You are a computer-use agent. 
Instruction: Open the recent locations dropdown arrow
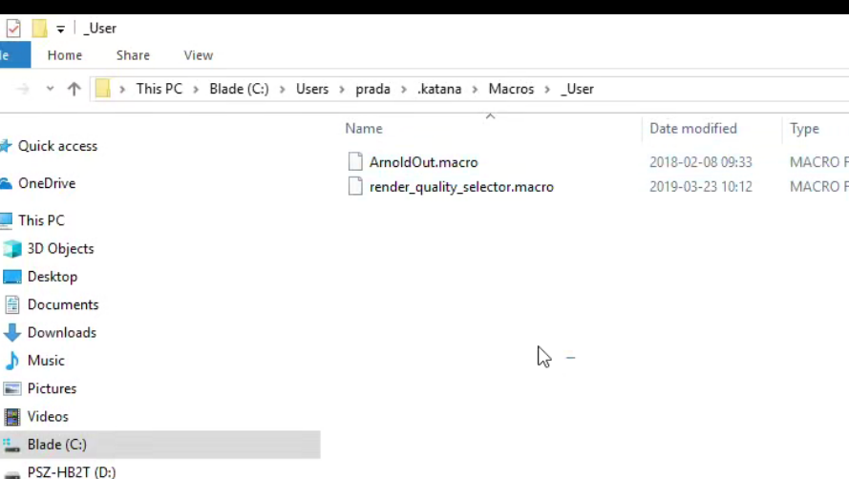[51, 89]
